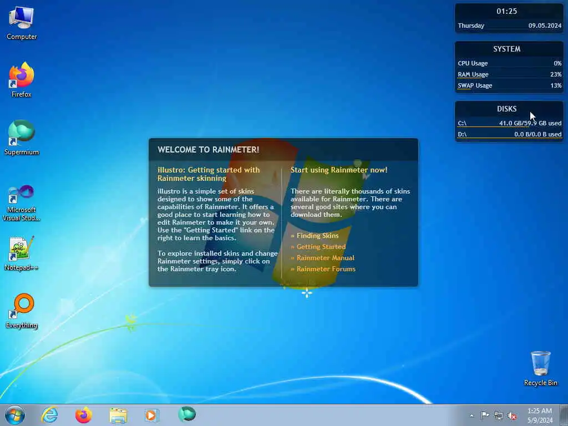Viewport: 568px width, 426px height.
Task: Click the Show desktop button
Action: click(564, 415)
